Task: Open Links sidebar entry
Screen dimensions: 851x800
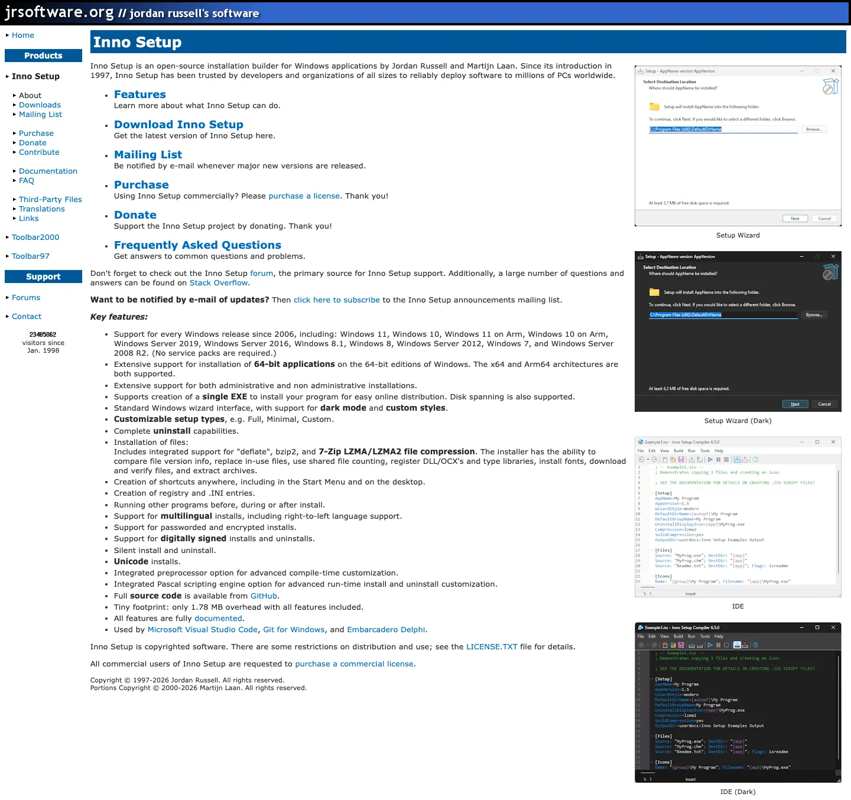Action: (x=28, y=218)
